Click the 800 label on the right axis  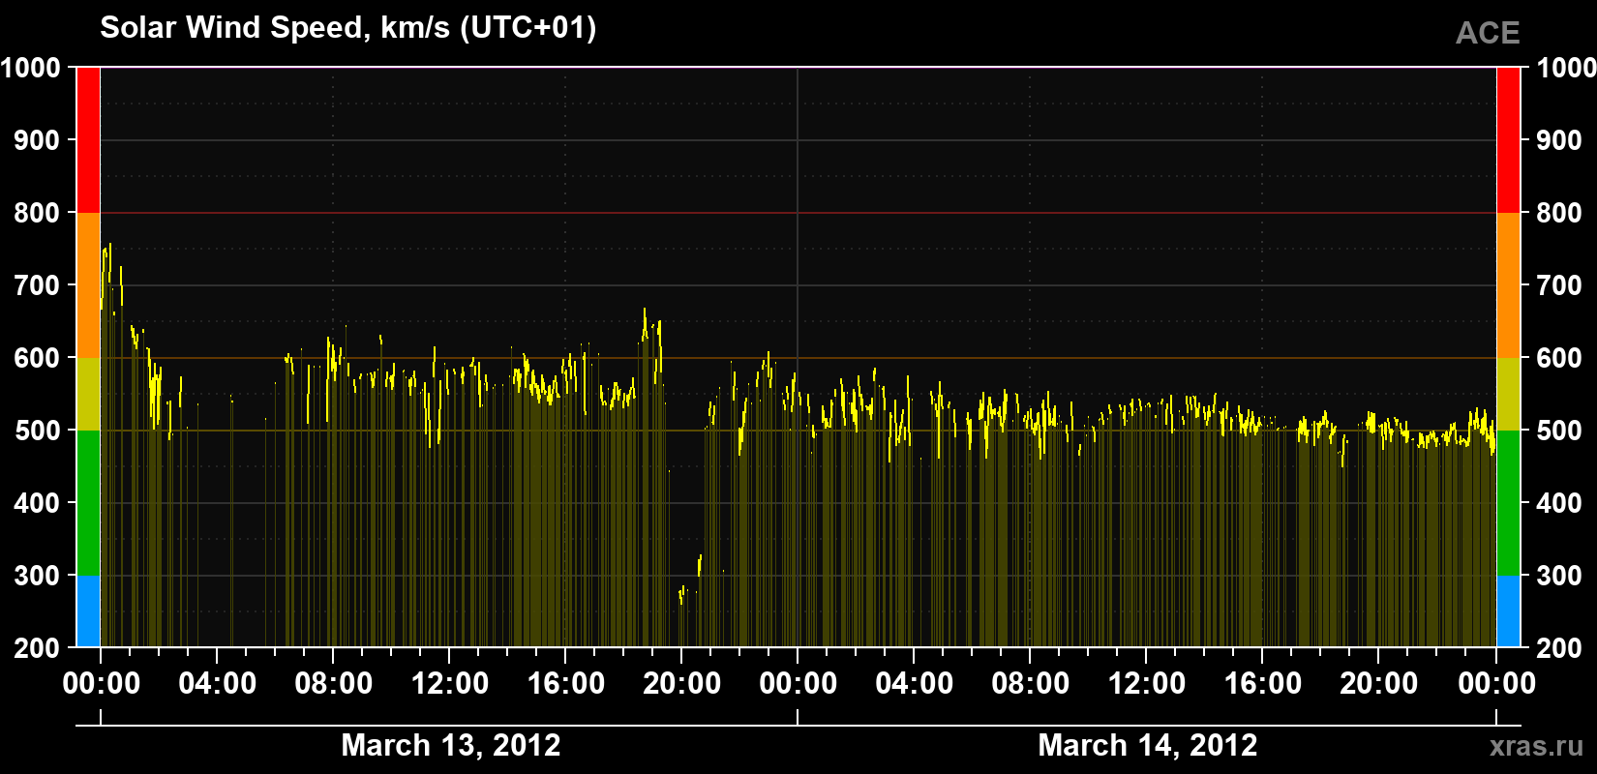click(1559, 213)
